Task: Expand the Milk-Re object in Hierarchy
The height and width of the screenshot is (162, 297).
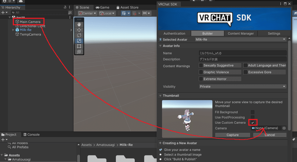Action: [13, 30]
